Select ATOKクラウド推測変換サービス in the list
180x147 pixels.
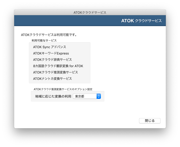[56, 72]
